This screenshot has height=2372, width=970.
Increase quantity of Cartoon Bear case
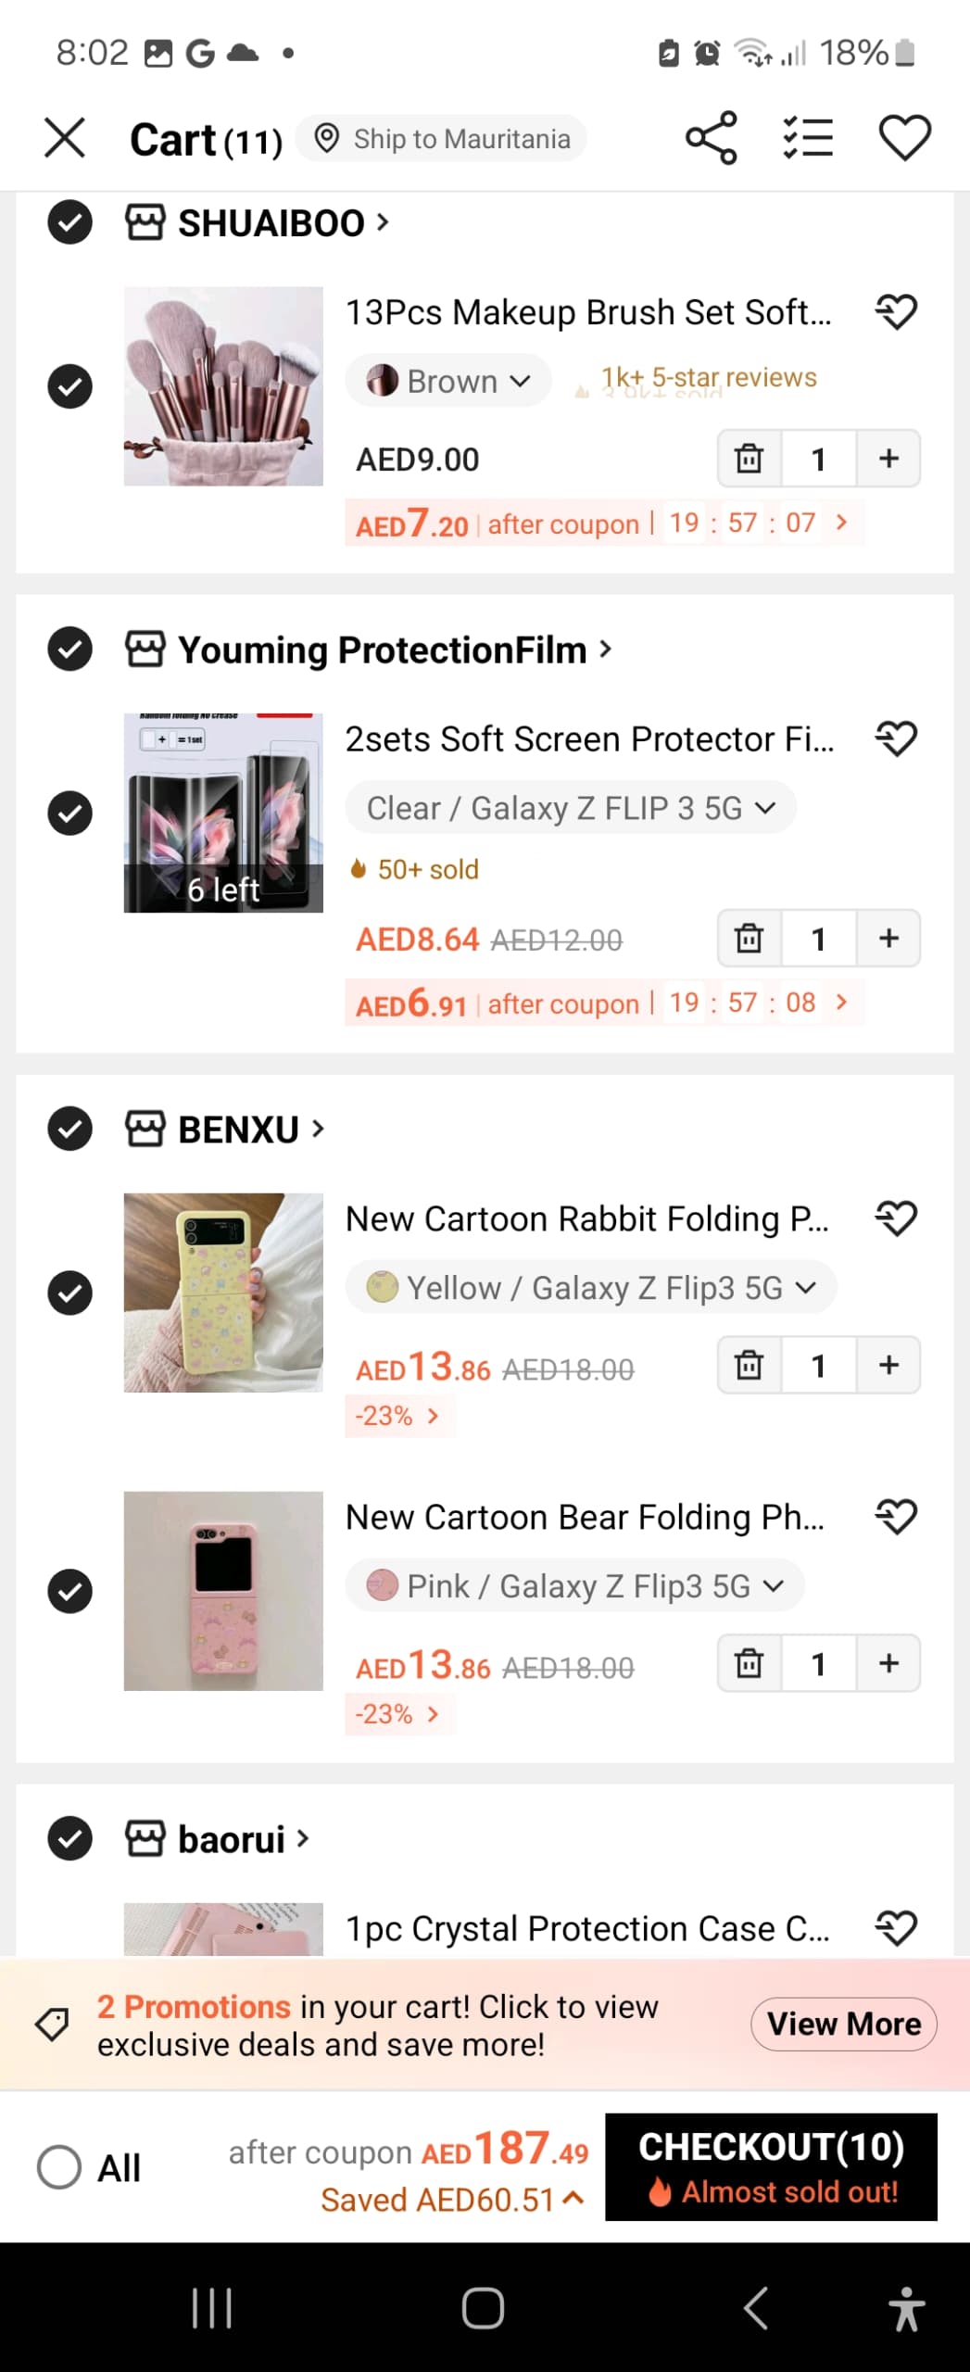pos(888,1663)
